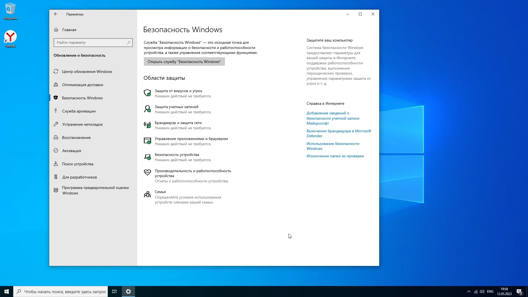Viewport: 528px width, 297px height.
Task: Click the device performance heart icon
Action: point(147,172)
